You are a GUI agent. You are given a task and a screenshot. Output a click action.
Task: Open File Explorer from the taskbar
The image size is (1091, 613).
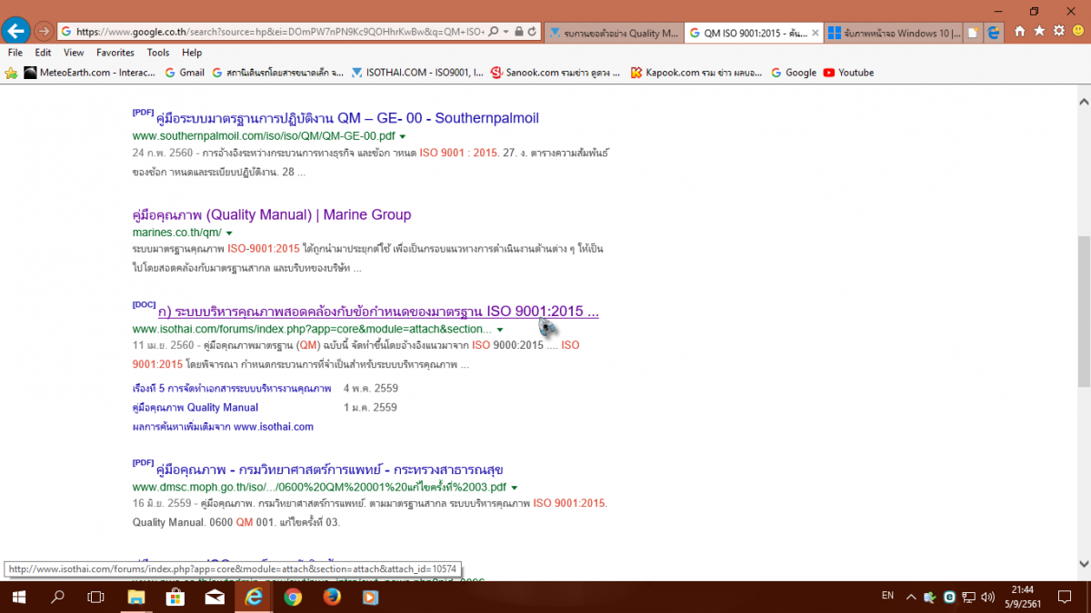135,597
